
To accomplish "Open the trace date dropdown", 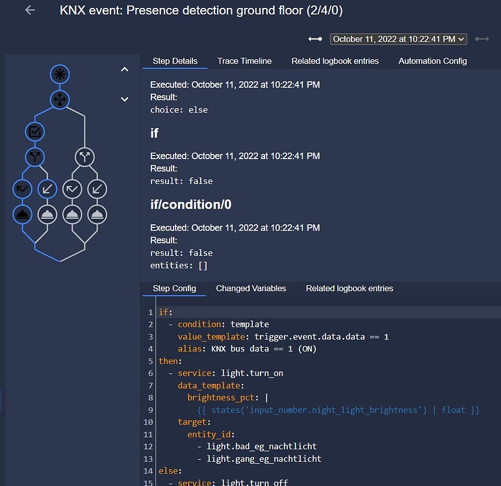I will 398,39.
